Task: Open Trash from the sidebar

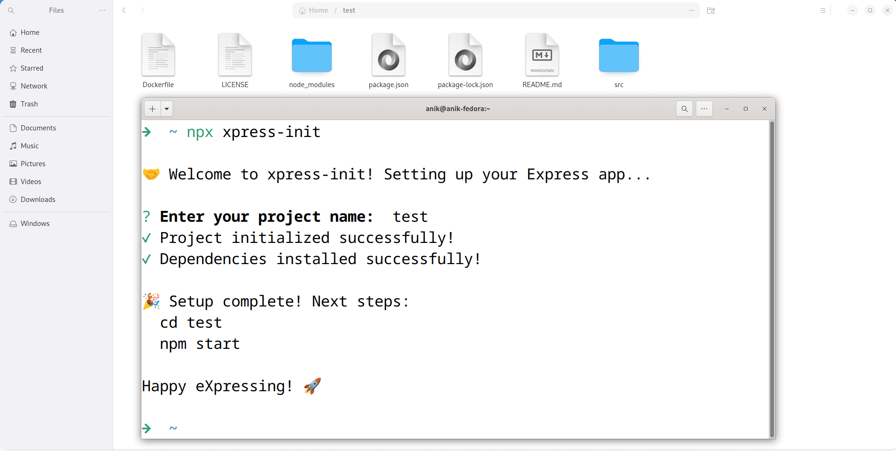Action: click(29, 104)
